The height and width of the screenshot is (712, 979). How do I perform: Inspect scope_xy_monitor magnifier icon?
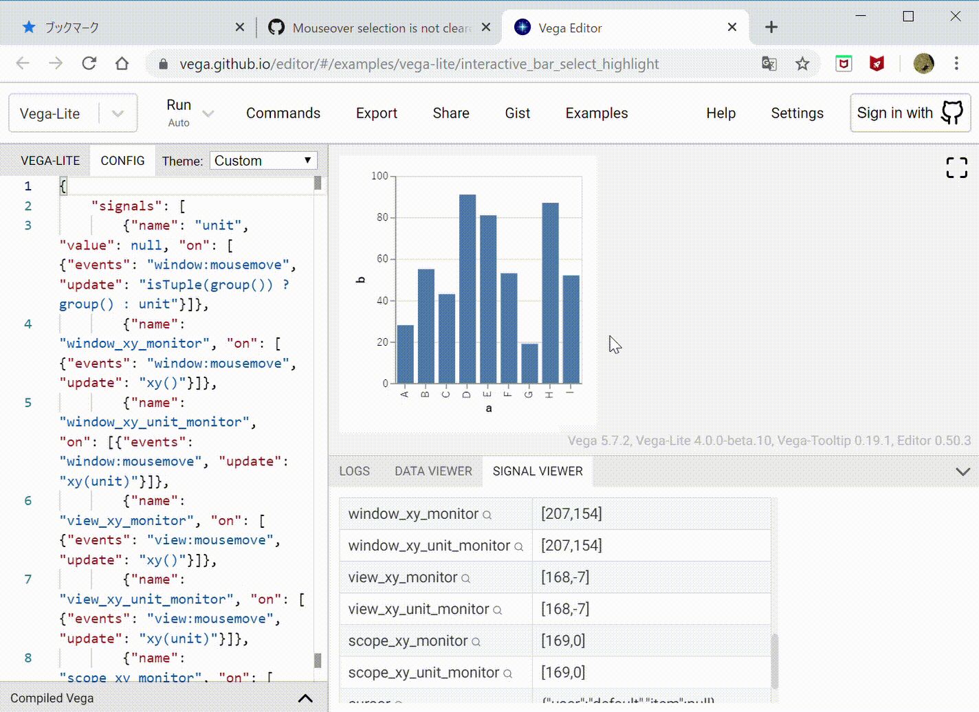[476, 642]
